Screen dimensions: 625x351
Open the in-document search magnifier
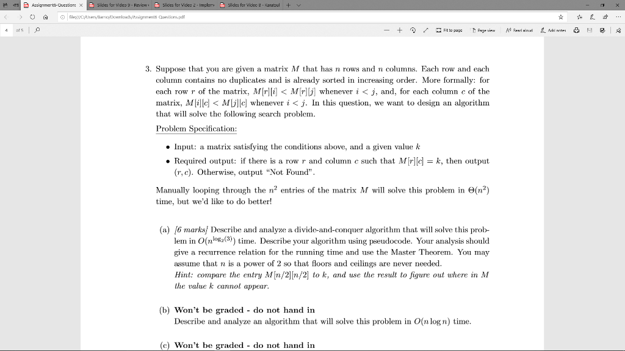37,30
